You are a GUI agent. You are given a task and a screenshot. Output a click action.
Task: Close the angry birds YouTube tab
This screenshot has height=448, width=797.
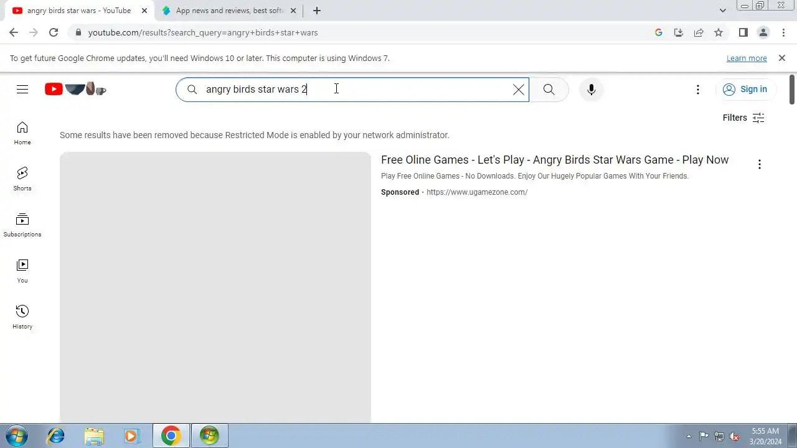[x=144, y=11]
